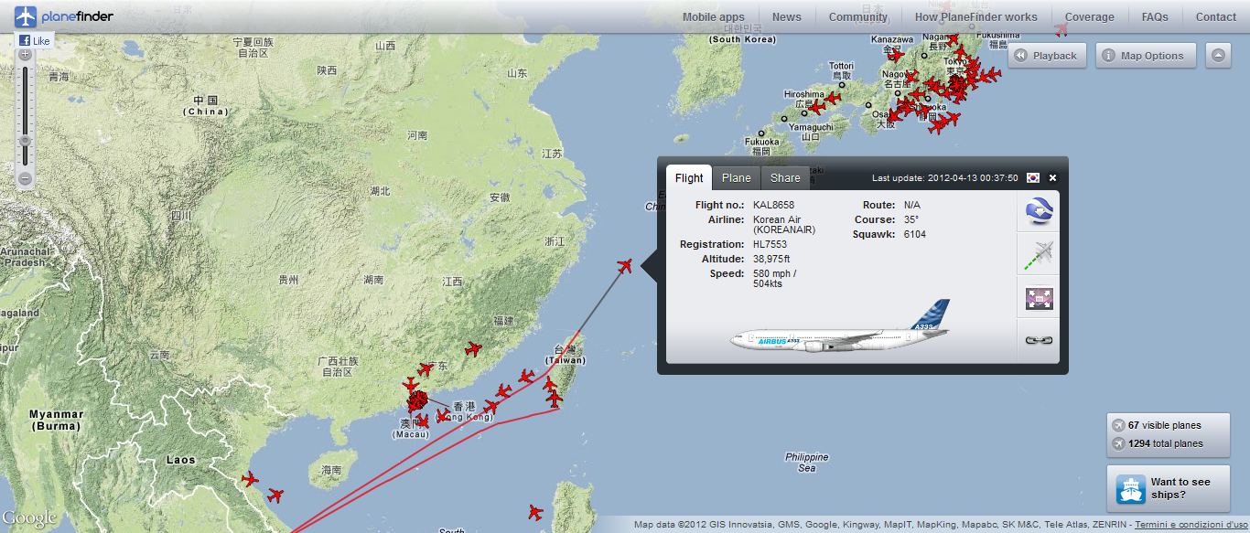Open the Playback button
Screen dimensions: 1250x533
(1048, 56)
